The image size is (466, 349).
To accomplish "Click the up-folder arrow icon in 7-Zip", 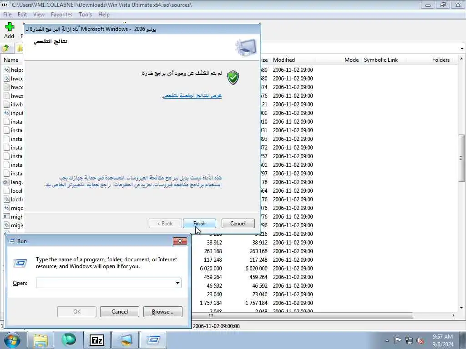I will click(x=5, y=48).
